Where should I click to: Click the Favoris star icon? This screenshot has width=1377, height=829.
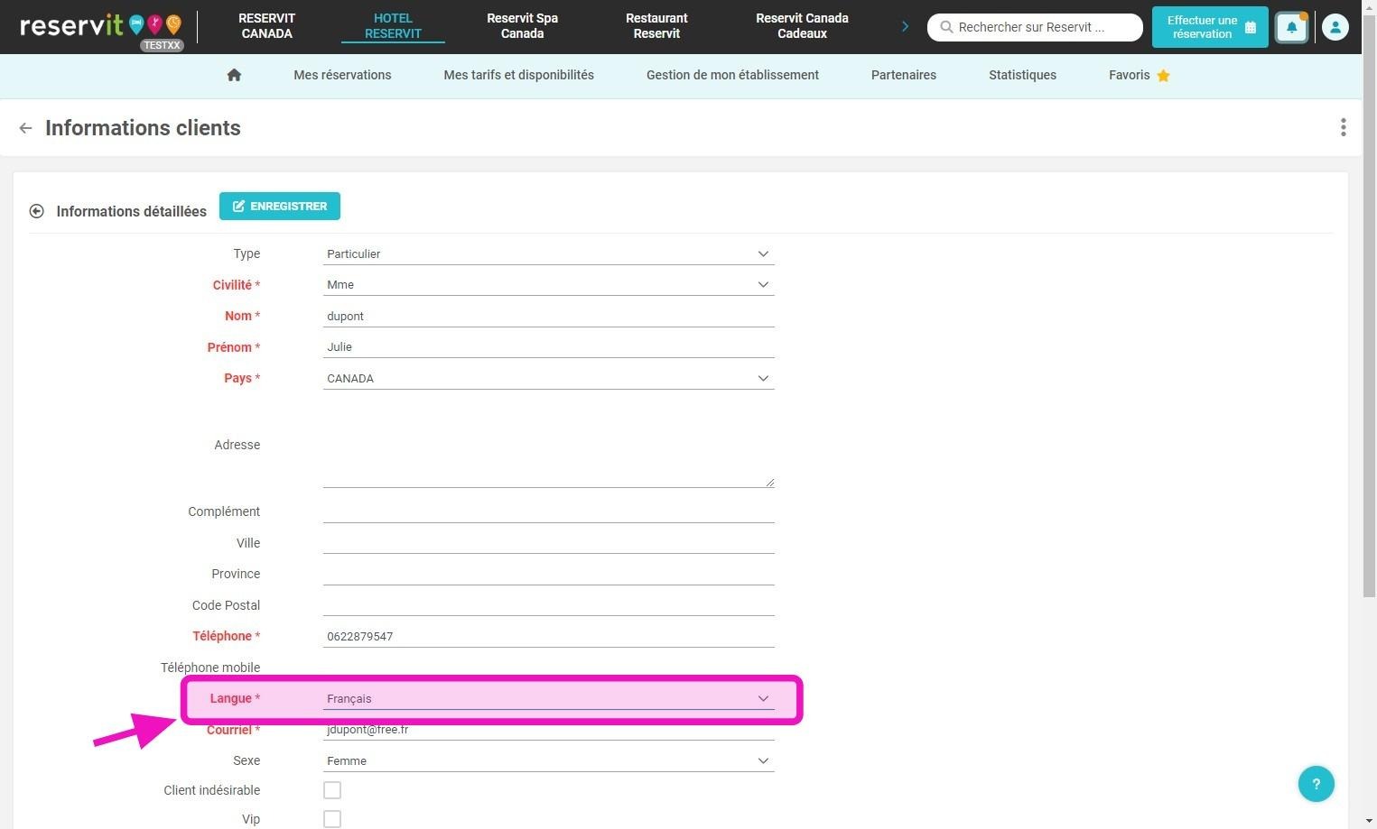click(x=1163, y=76)
